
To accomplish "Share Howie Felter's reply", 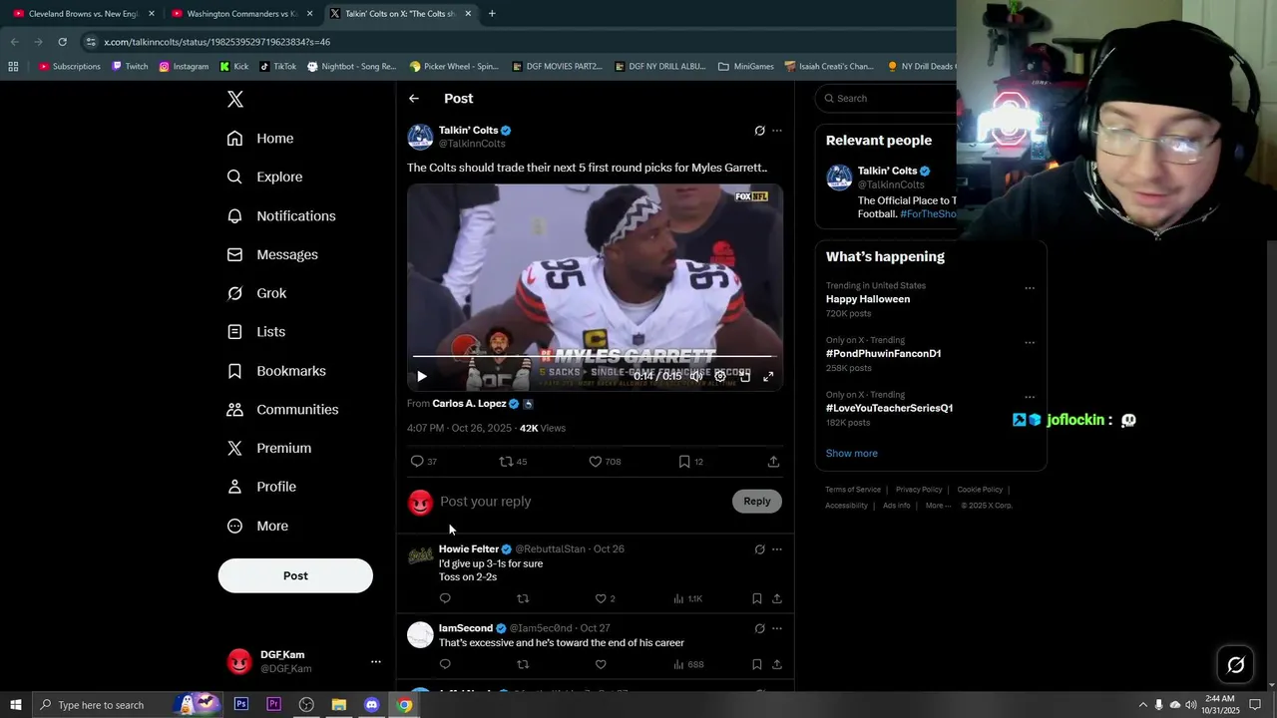I will [x=777, y=598].
